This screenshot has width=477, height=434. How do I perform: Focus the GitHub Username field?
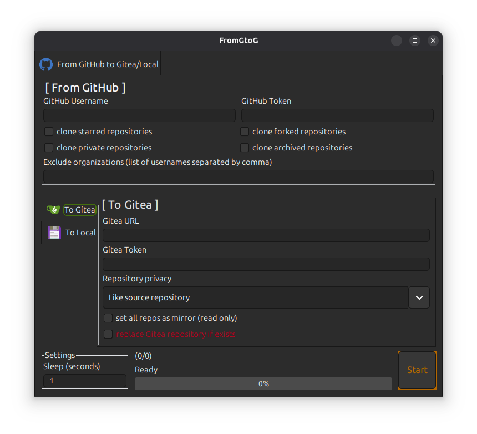point(139,115)
